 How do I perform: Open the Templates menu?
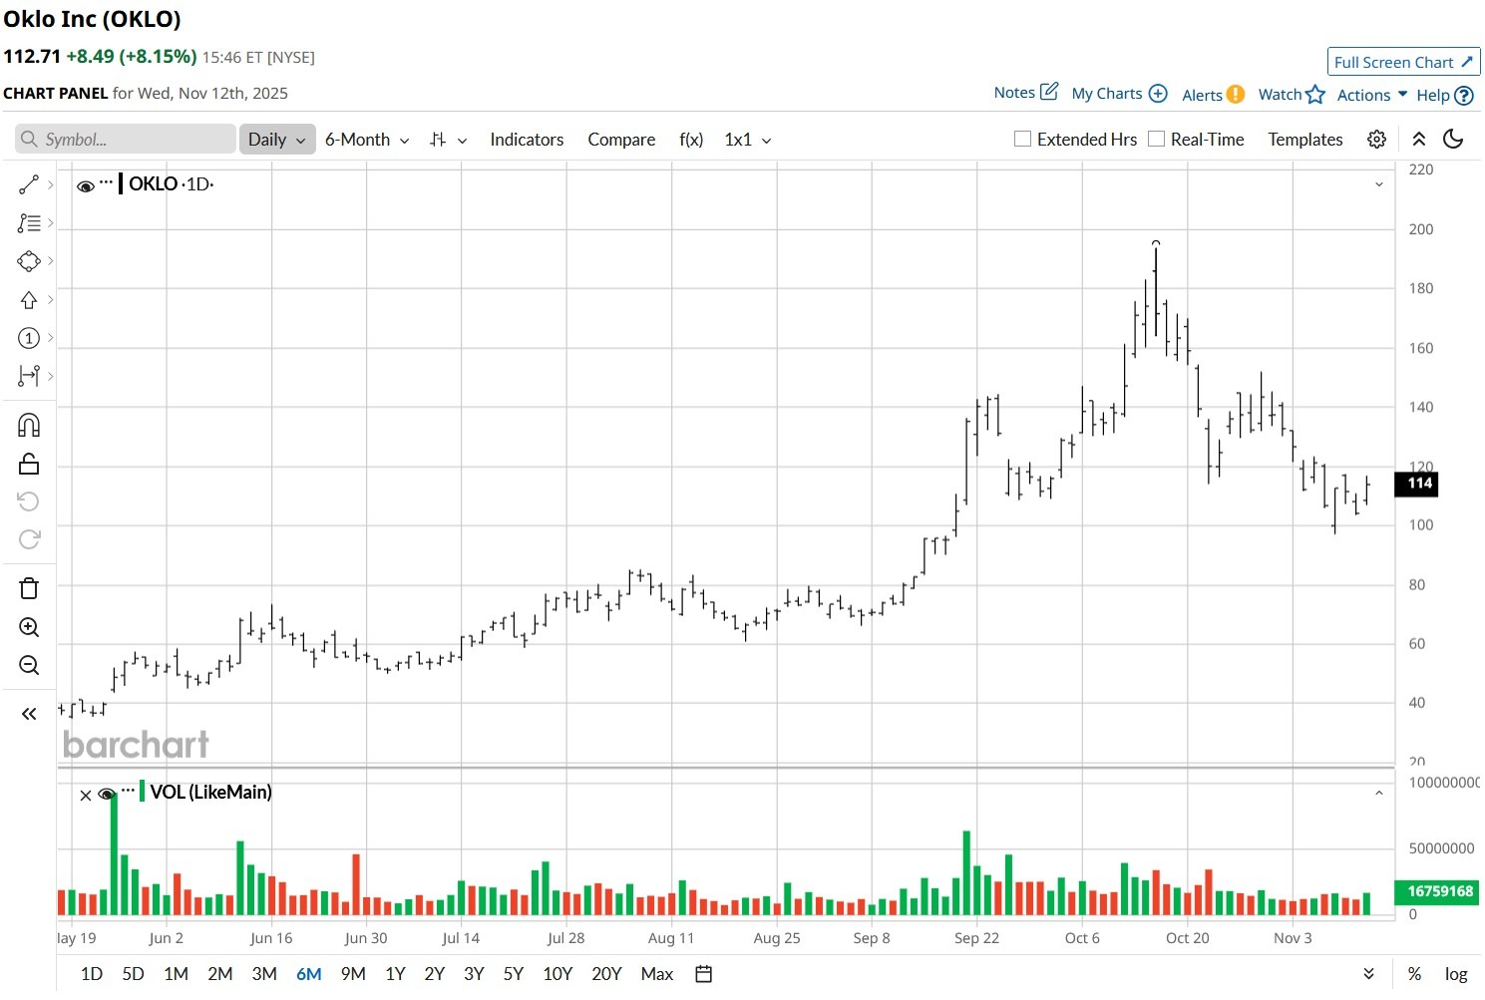click(x=1305, y=140)
